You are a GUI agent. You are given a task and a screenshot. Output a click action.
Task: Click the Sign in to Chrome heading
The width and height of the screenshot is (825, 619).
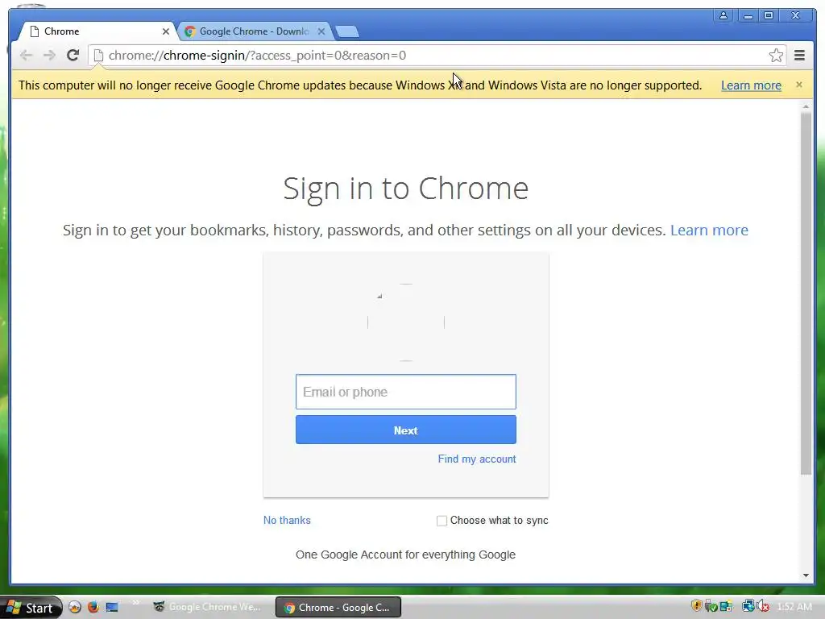pyautogui.click(x=406, y=189)
